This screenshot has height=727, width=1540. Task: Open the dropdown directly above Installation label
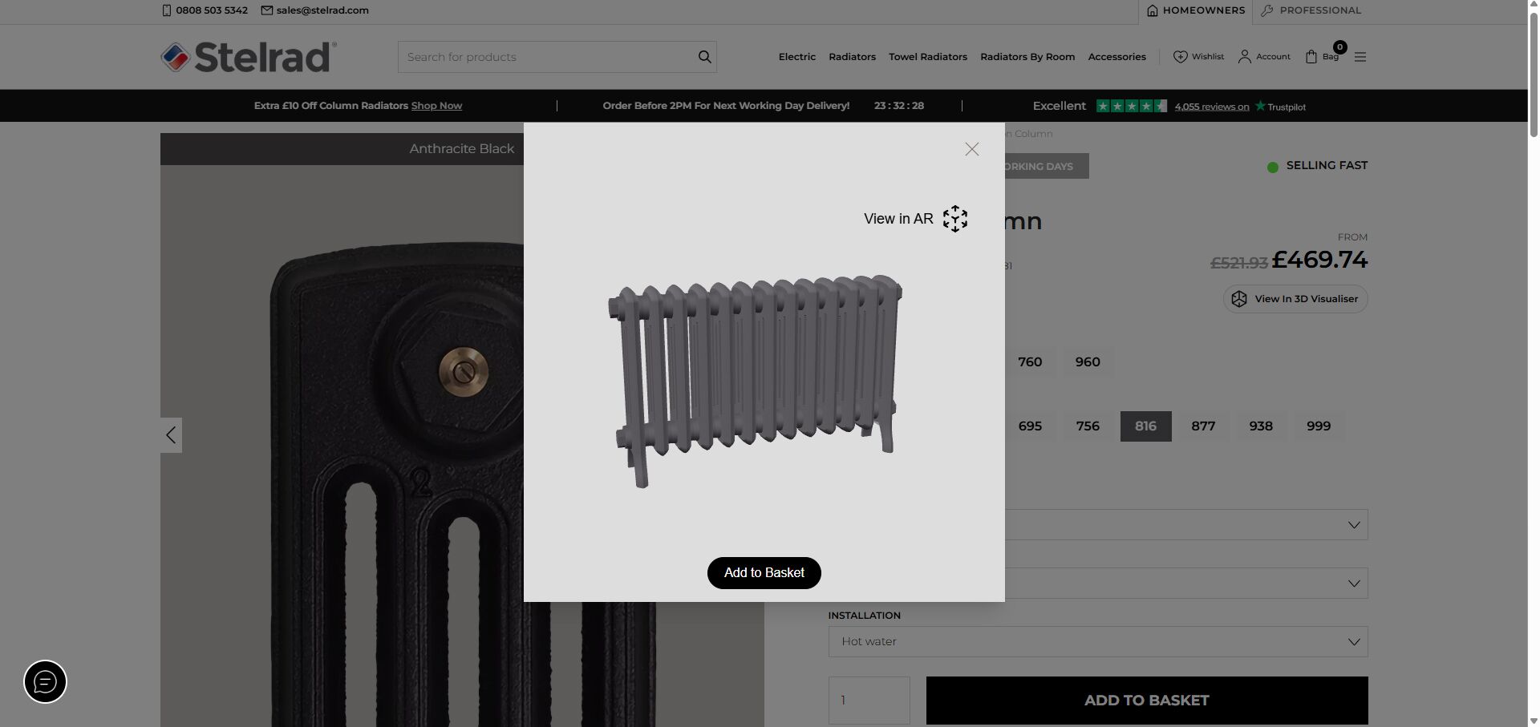(x=1185, y=584)
